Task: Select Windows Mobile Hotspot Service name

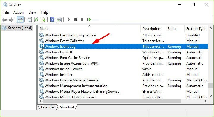Action: click(x=70, y=97)
